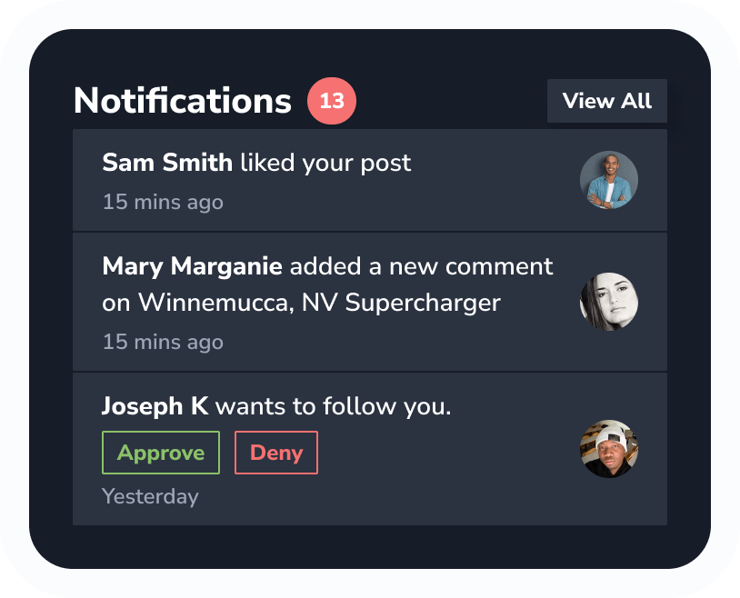Screen dimensions: 740x598
Task: Open Sam Smith's profile avatar
Action: pyautogui.click(x=609, y=180)
